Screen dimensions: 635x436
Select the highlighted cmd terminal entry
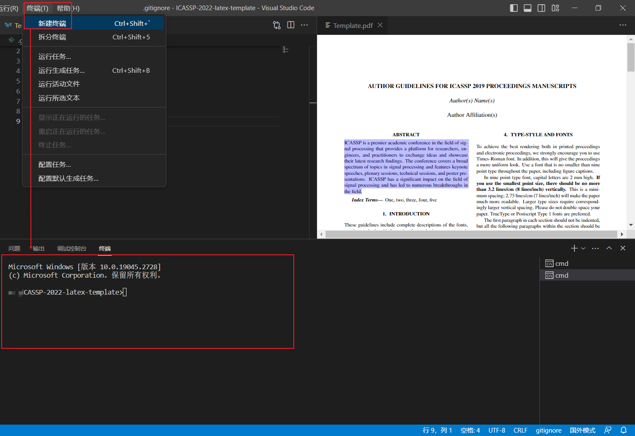(587, 275)
